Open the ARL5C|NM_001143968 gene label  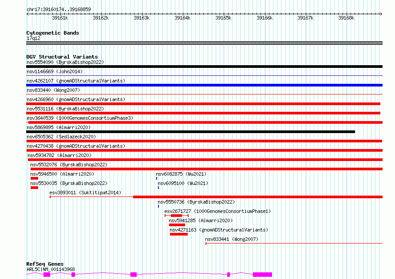(51, 269)
